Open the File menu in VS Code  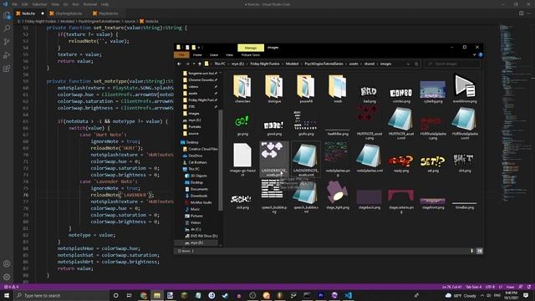coord(14,4)
